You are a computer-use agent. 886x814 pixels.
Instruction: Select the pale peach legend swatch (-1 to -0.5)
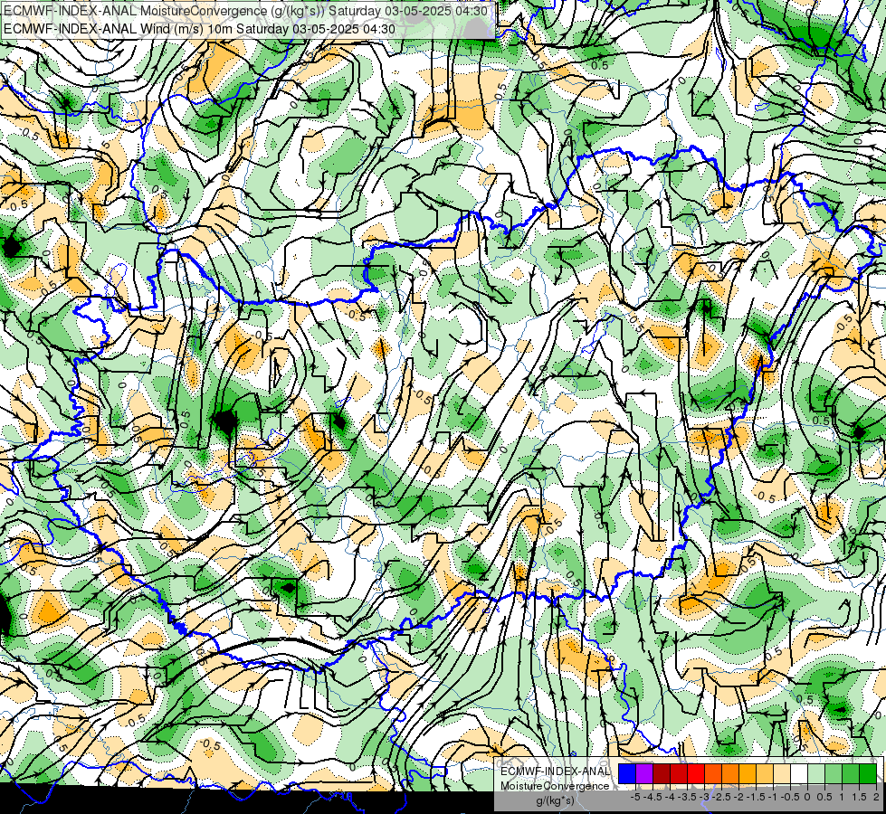[782, 773]
